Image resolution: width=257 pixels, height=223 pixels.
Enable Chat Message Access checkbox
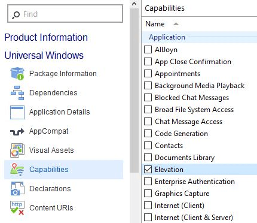tap(148, 122)
